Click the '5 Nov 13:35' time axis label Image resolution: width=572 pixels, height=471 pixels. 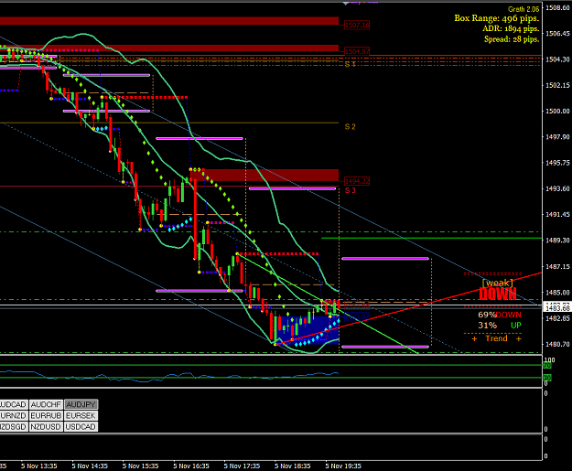[x=39, y=466]
